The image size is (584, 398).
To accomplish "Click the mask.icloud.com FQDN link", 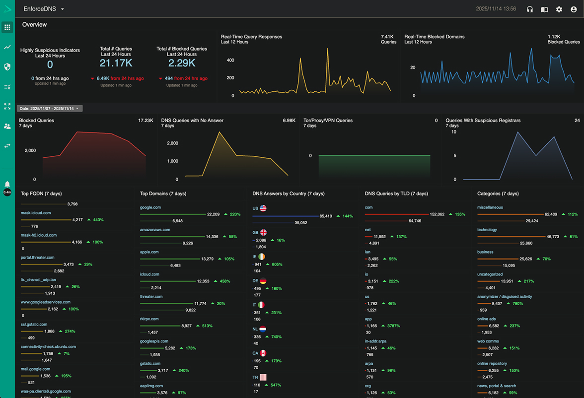I will click(x=36, y=213).
